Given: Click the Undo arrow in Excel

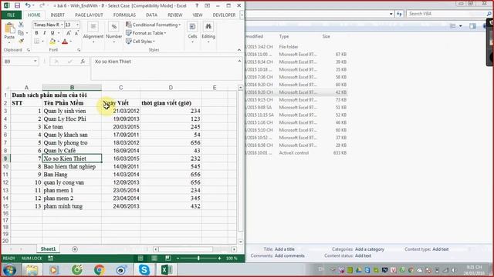Looking at the screenshot, I should 28,5.
